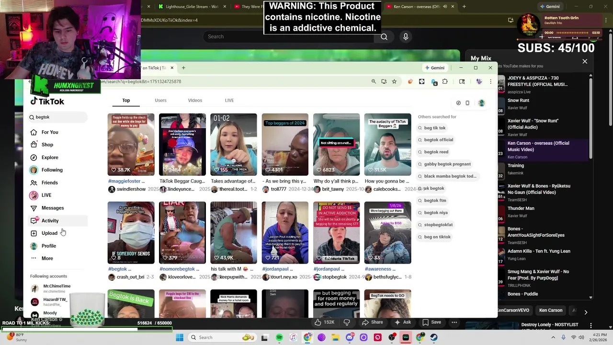Select the Ken Carson filter chip
The image size is (613, 345).
pos(551,310)
